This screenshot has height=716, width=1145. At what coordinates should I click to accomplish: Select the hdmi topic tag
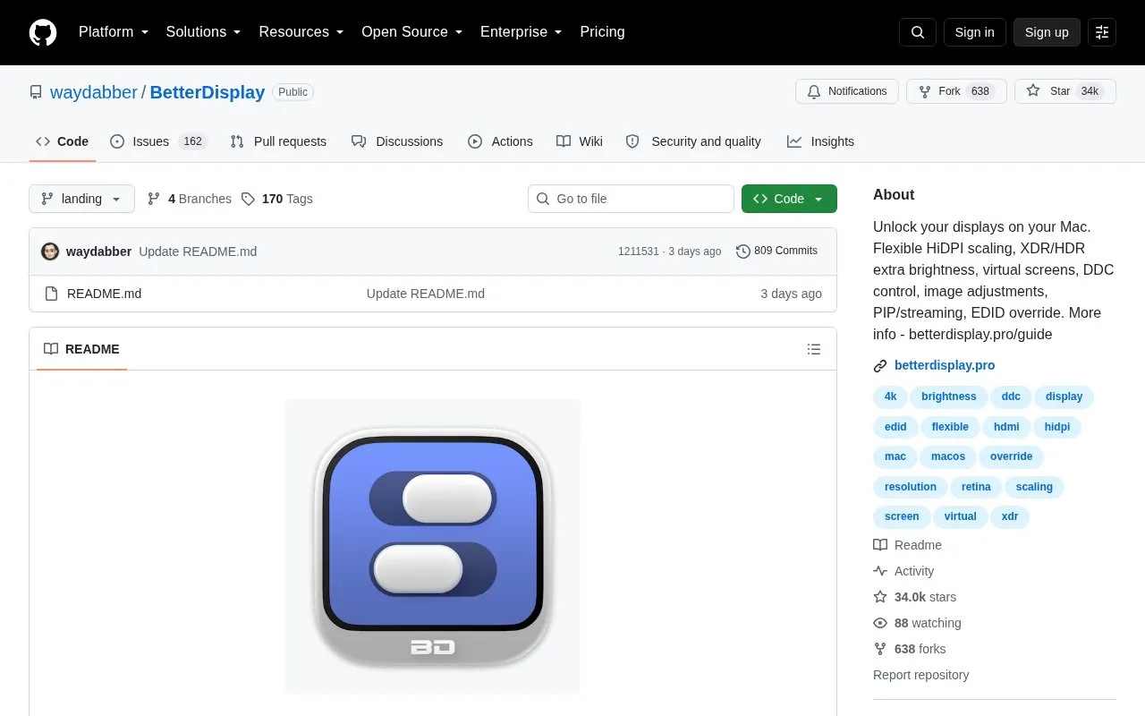[1006, 427]
